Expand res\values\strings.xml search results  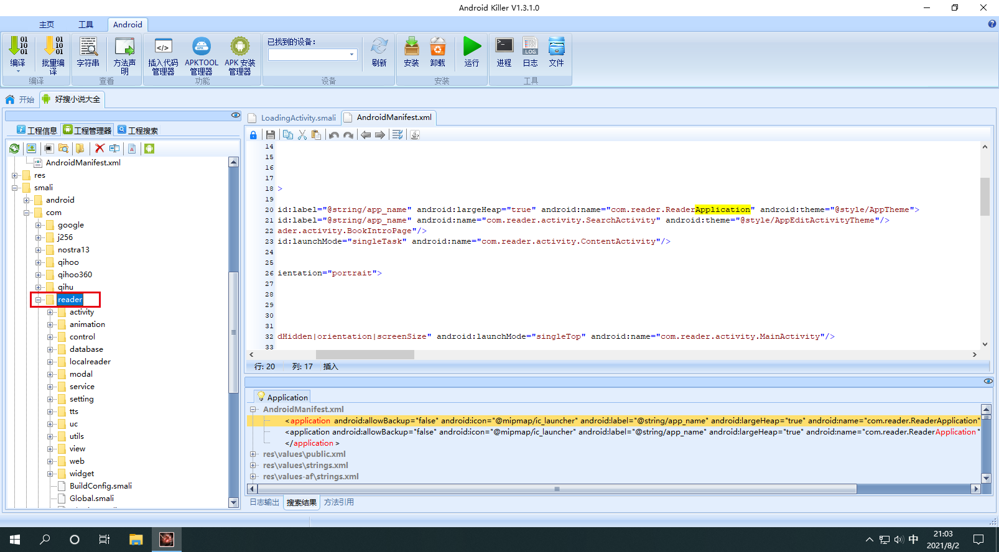(253, 465)
